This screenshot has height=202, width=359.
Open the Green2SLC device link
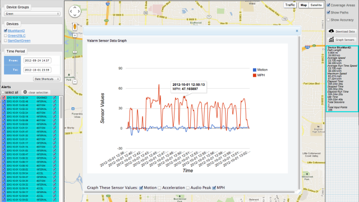16,36
